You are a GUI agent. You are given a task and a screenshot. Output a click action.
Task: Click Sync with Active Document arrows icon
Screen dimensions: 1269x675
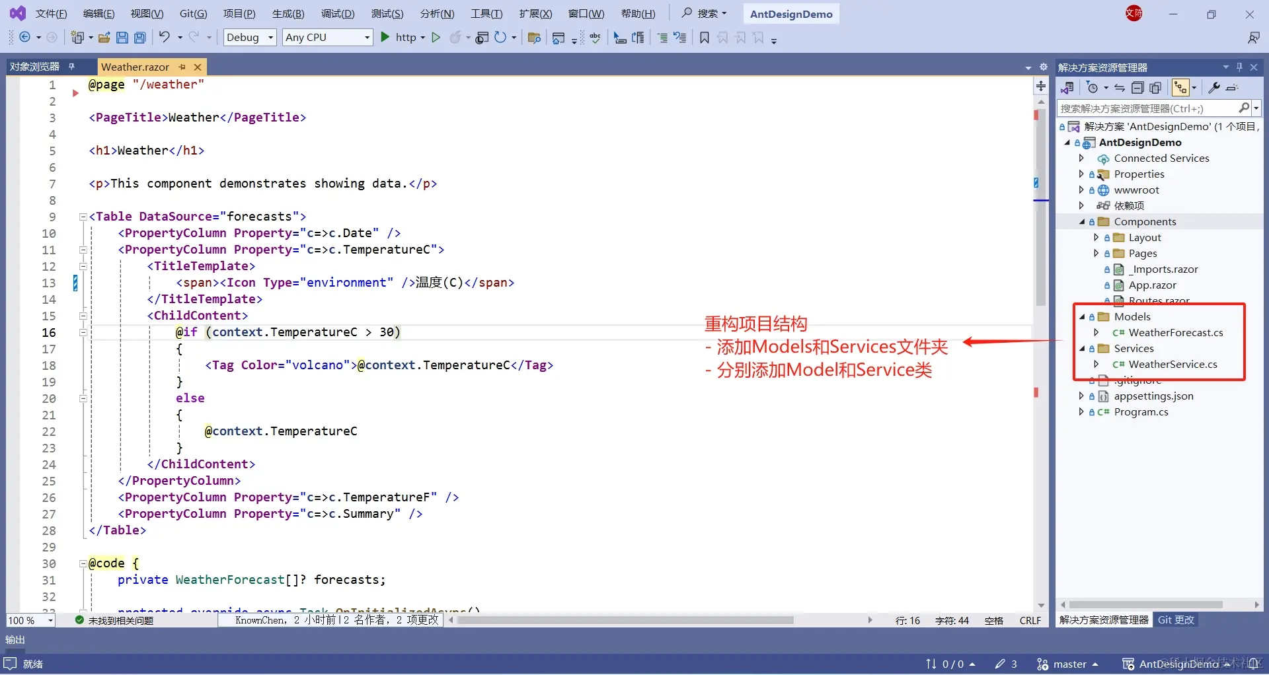pos(1120,88)
